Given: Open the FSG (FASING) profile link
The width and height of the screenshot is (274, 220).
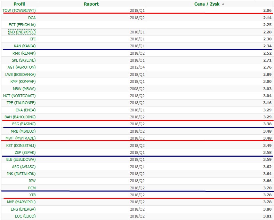Looking at the screenshot, I should pos(24,124).
